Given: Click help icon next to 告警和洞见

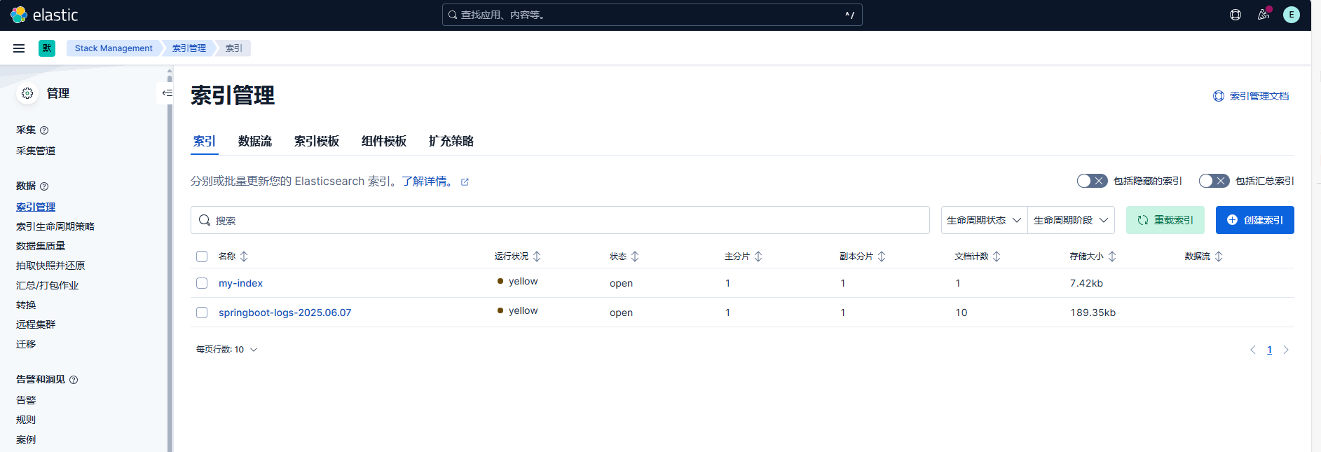Looking at the screenshot, I should tap(74, 380).
